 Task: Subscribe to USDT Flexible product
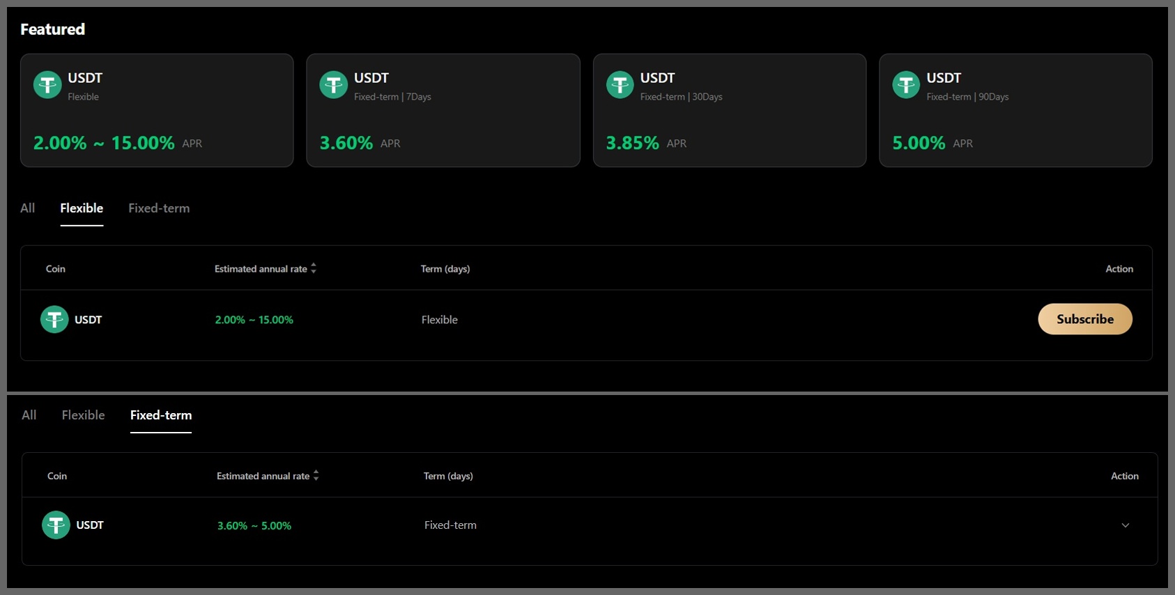click(1085, 319)
